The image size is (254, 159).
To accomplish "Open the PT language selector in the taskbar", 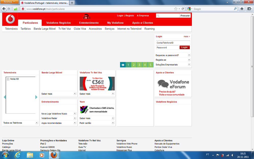I will [x=207, y=155].
